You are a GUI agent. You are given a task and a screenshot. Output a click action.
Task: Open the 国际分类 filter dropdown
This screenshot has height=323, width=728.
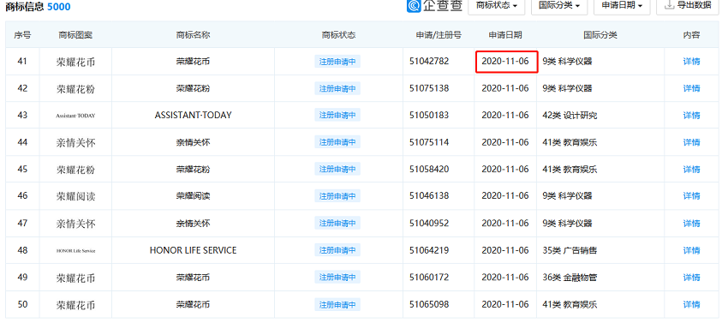559,6
